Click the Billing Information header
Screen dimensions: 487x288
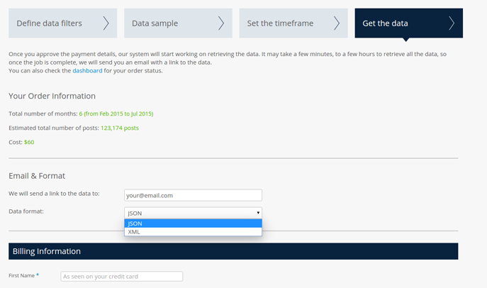(x=233, y=251)
